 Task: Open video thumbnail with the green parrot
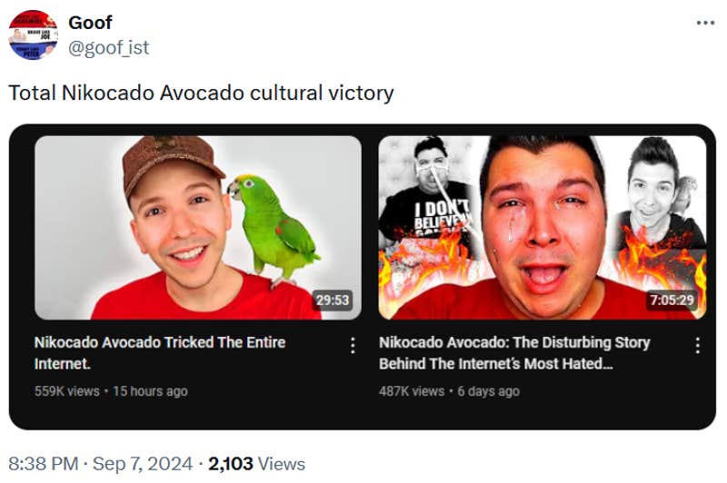pos(197,227)
